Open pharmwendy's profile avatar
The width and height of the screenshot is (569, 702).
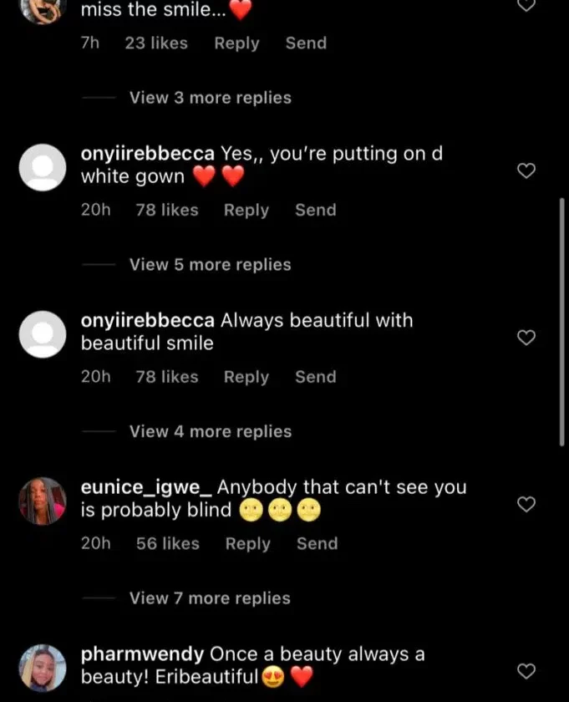click(42, 668)
